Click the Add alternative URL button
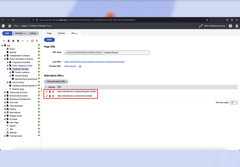 pyautogui.click(x=56, y=81)
